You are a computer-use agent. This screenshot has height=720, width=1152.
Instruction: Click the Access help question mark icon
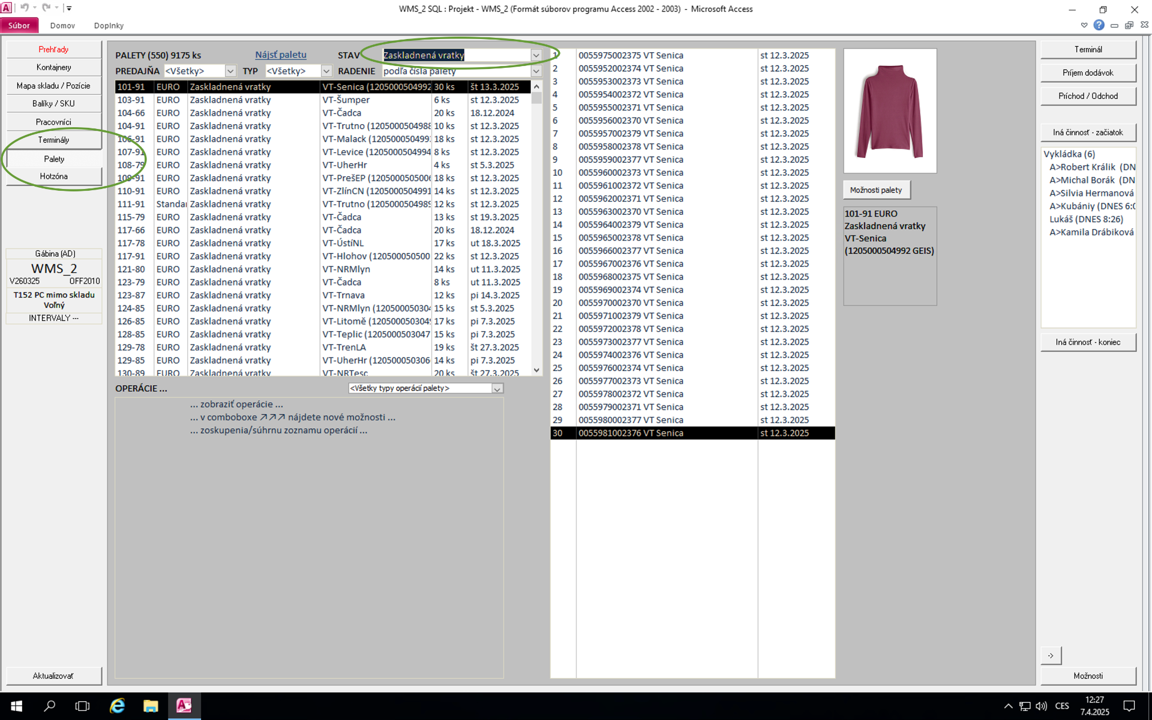click(x=1099, y=25)
